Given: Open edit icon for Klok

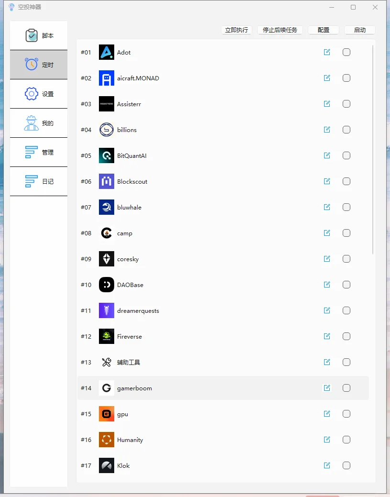Looking at the screenshot, I should [x=327, y=465].
